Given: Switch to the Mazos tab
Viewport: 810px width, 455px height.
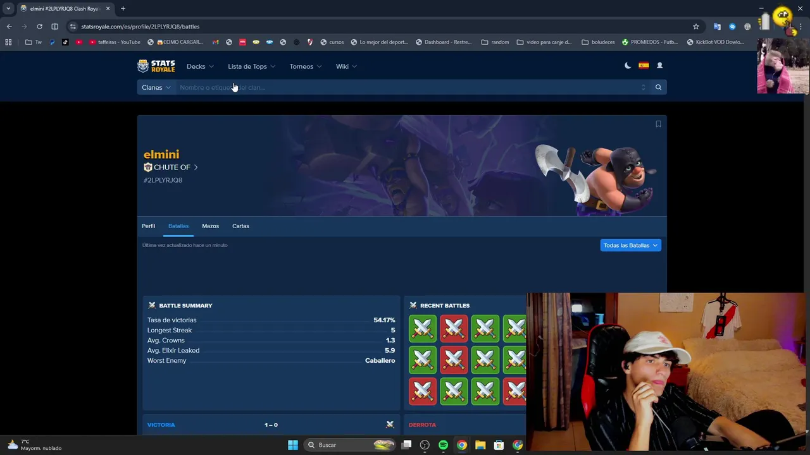Looking at the screenshot, I should [x=210, y=226].
